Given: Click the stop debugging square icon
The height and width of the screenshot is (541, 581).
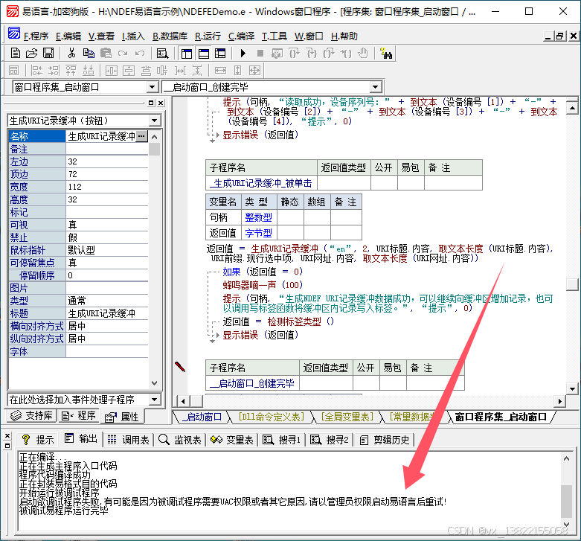Looking at the screenshot, I should (x=260, y=54).
